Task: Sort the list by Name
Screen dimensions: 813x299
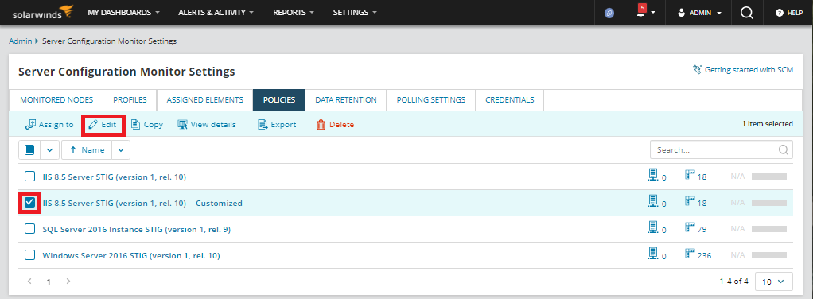Action: pyautogui.click(x=87, y=149)
